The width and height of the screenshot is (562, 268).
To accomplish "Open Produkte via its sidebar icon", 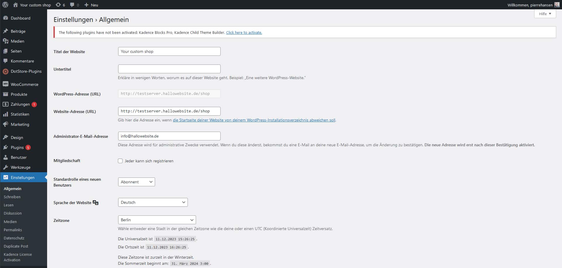I will tap(6, 94).
